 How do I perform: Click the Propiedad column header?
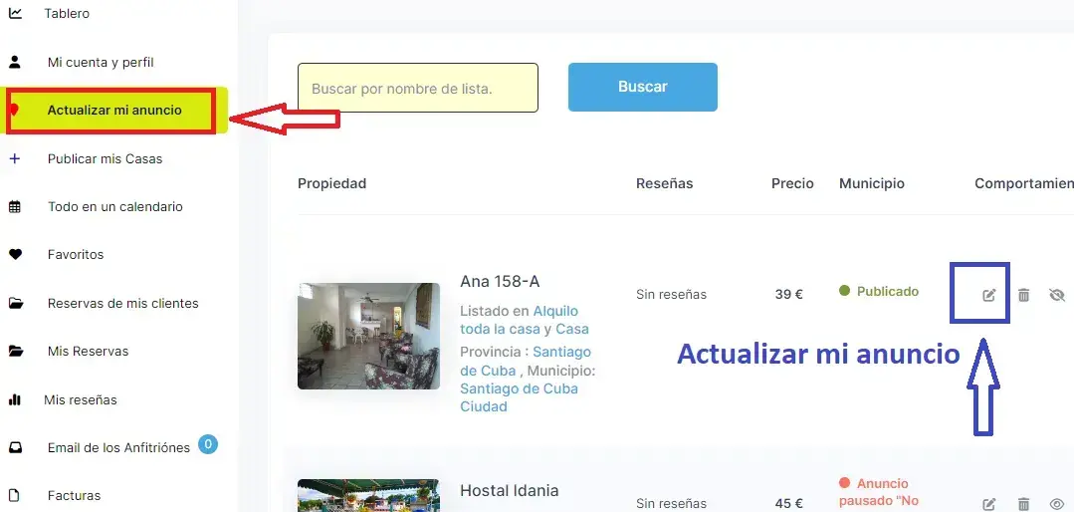332,183
